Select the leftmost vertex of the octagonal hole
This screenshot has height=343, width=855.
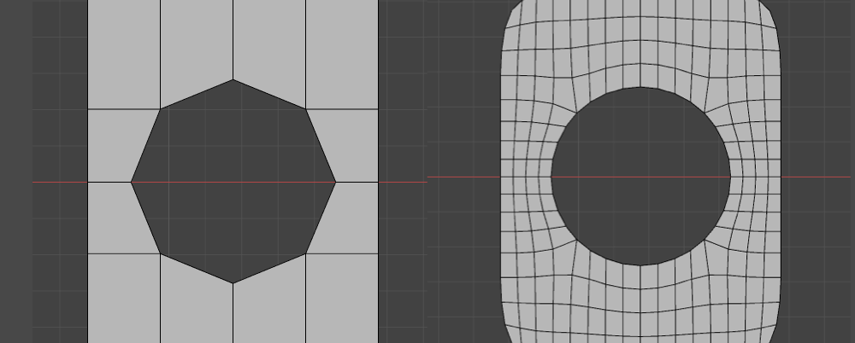(132, 182)
